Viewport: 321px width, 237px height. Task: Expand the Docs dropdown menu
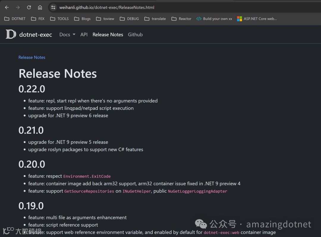67,34
